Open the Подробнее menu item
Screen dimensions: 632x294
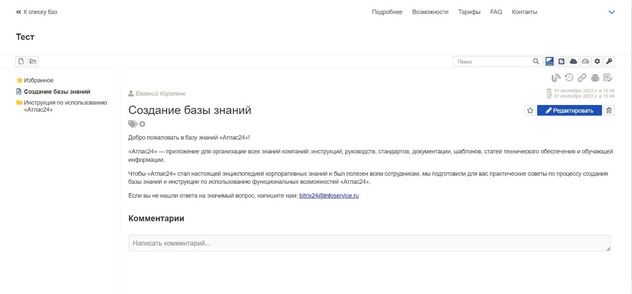coord(387,12)
